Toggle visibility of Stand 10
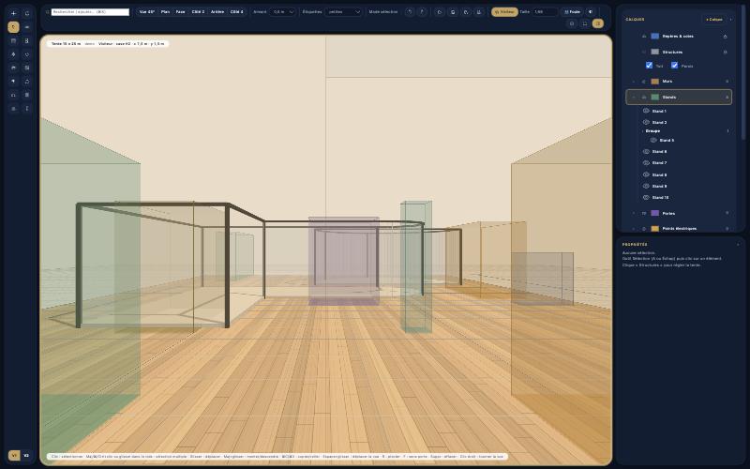This screenshot has width=750, height=469. [646, 197]
